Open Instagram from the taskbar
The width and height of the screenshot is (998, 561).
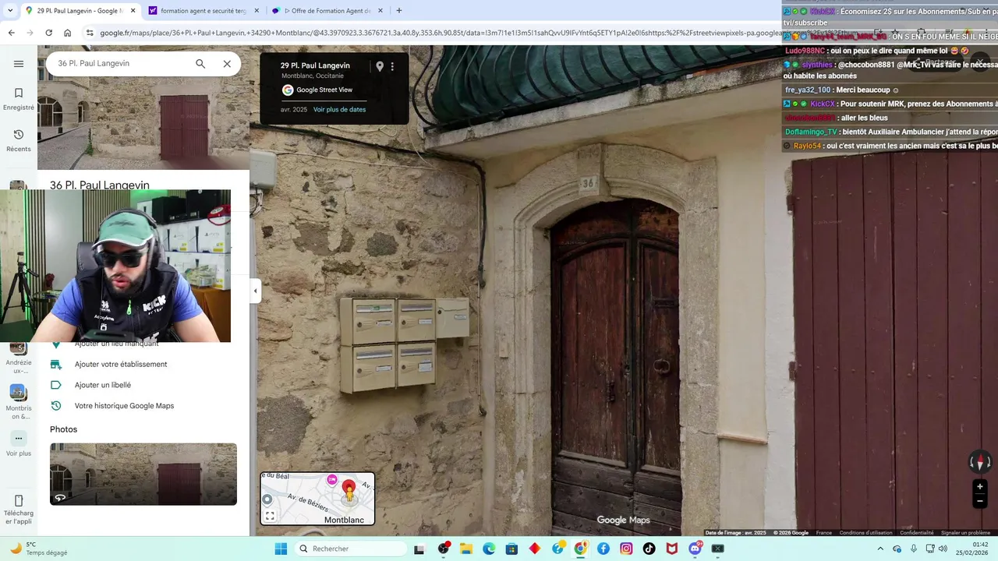pos(626,549)
